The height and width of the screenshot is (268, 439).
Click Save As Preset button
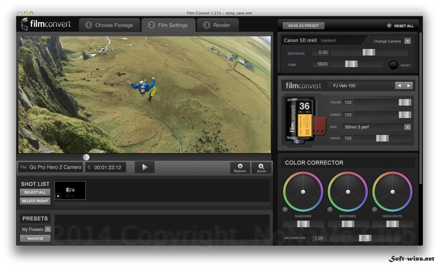click(x=303, y=26)
